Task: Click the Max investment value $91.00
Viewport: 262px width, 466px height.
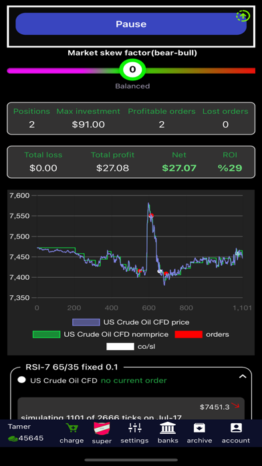Action: coord(88,125)
